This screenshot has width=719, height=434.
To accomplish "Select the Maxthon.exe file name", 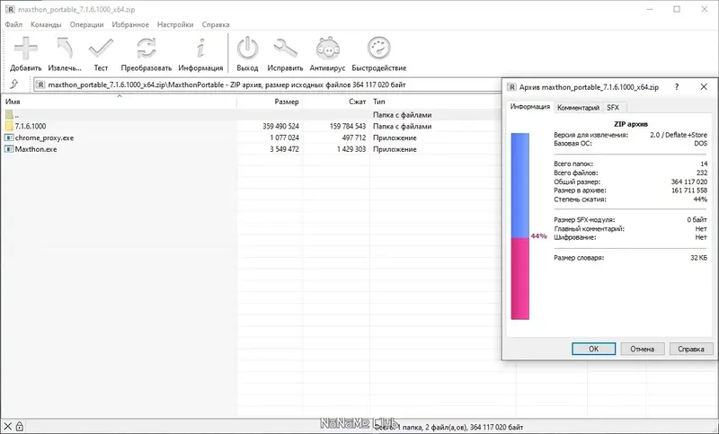I will coord(36,149).
